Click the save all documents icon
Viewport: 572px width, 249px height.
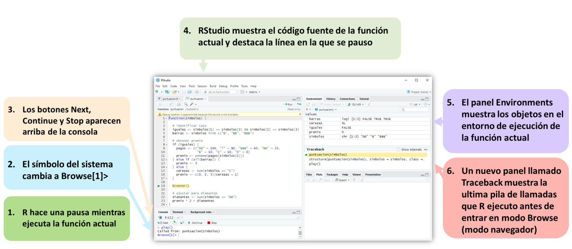(190, 92)
